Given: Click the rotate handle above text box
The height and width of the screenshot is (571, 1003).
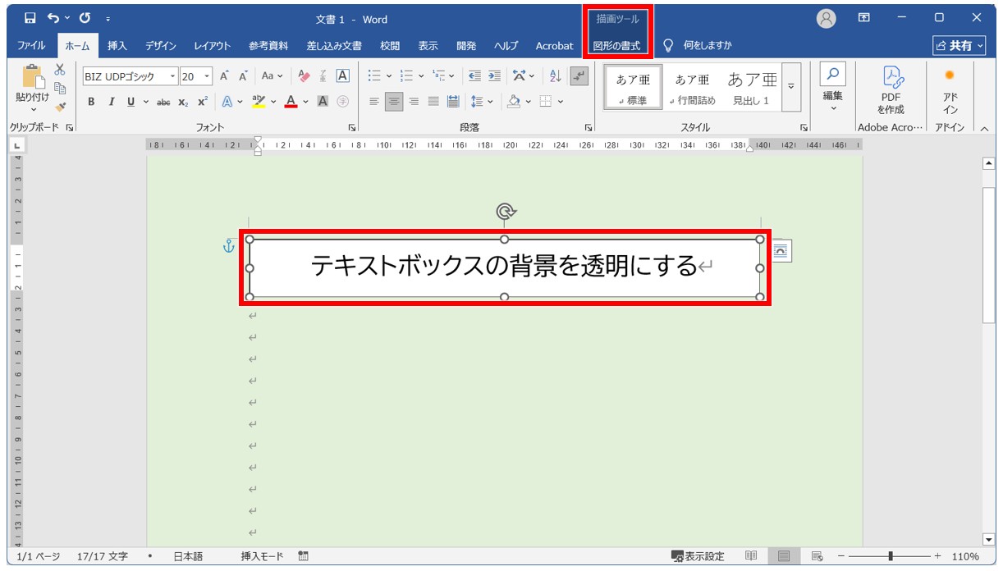Looking at the screenshot, I should click(505, 212).
